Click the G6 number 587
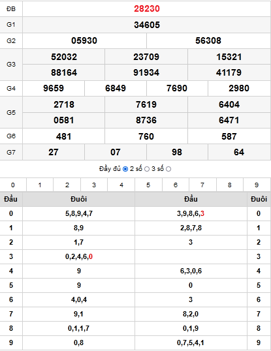The height and width of the screenshot is (351, 271). [x=229, y=136]
